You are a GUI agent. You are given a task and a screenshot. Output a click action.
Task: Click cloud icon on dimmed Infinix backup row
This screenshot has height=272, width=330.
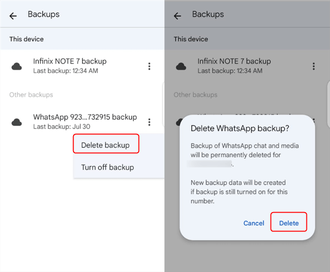181,66
